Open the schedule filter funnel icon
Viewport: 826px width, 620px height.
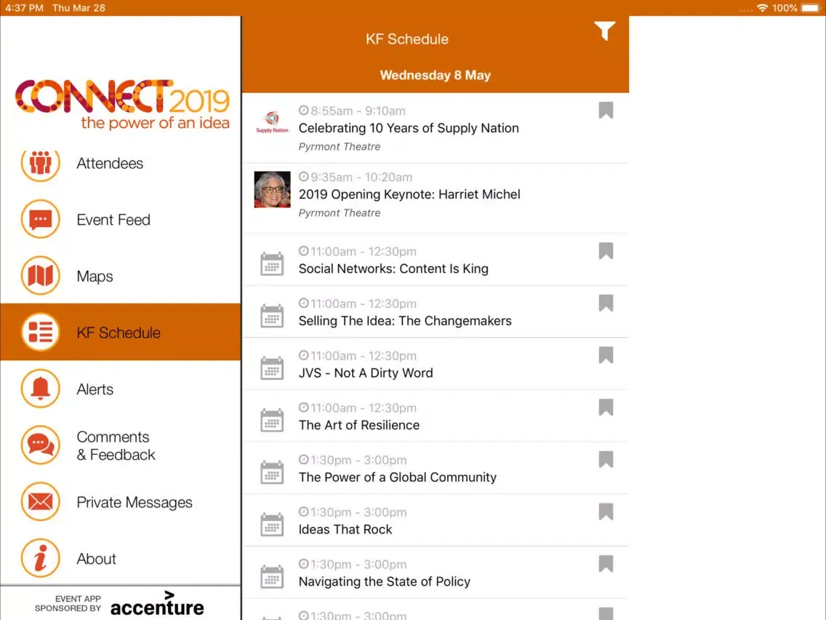coord(605,31)
